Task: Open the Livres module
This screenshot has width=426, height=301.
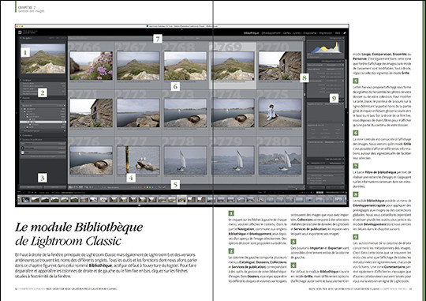Action: pyautogui.click(x=297, y=33)
